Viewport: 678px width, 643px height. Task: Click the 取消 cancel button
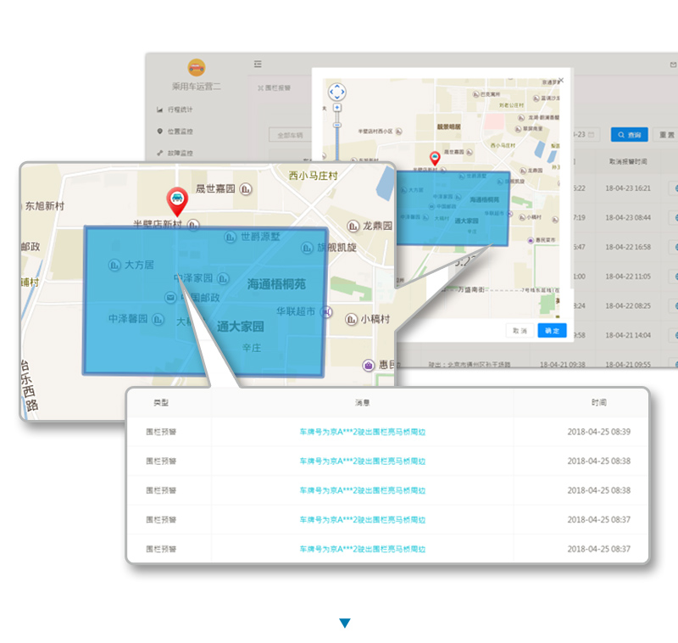(518, 330)
